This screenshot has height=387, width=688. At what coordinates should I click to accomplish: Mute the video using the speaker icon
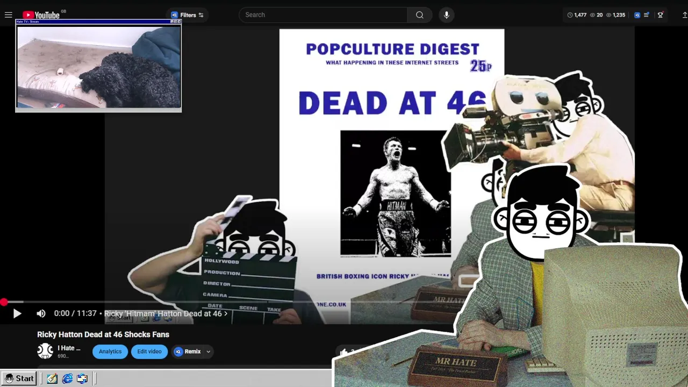pos(41,313)
